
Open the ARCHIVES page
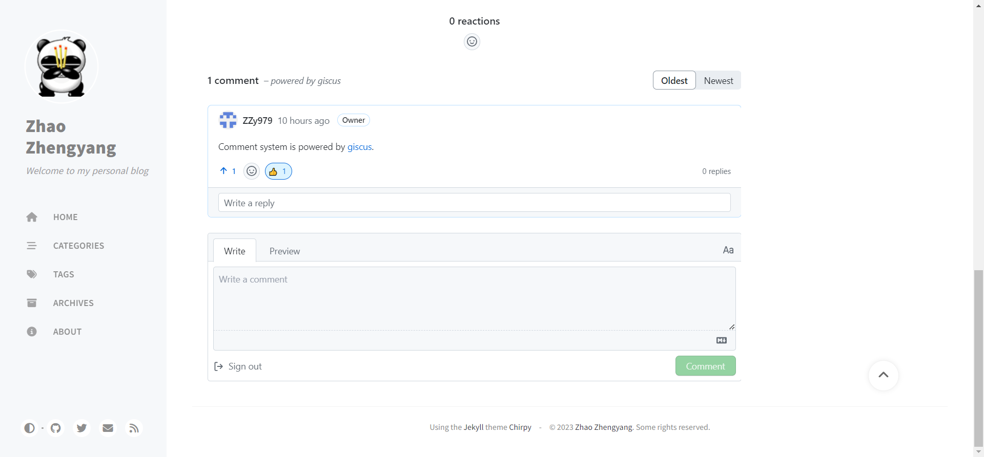pyautogui.click(x=73, y=303)
